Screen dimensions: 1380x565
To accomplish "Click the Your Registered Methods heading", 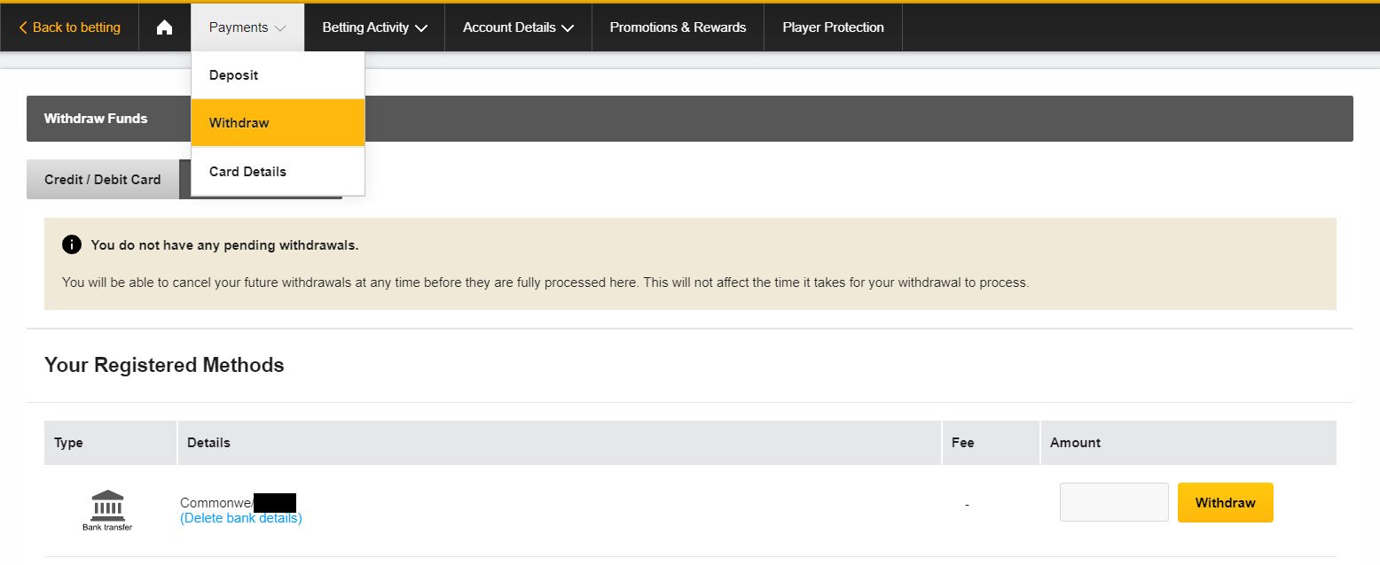I will [164, 365].
